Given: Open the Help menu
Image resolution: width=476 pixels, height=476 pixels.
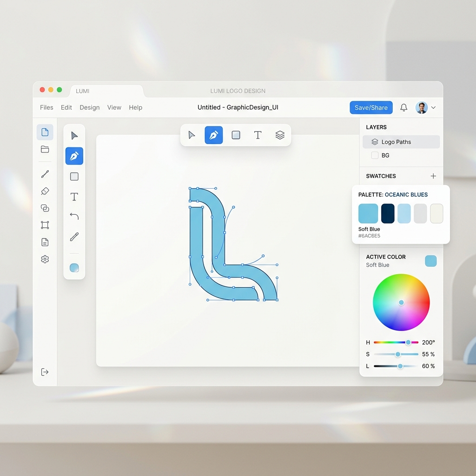Looking at the screenshot, I should pos(135,107).
